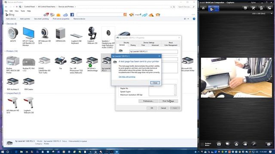Image resolution: width=275 pixels, height=154 pixels.
Task: Open the address bar history dropdown
Action: click(x=171, y=7)
